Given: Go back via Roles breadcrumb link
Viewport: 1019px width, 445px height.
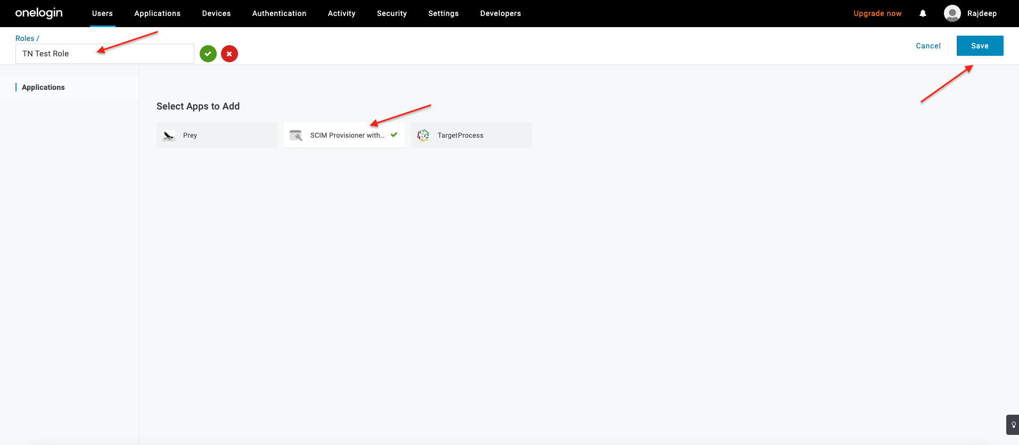Looking at the screenshot, I should click(24, 38).
